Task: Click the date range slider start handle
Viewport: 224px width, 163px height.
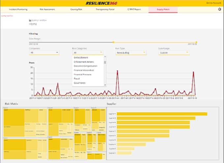Action: (113, 42)
